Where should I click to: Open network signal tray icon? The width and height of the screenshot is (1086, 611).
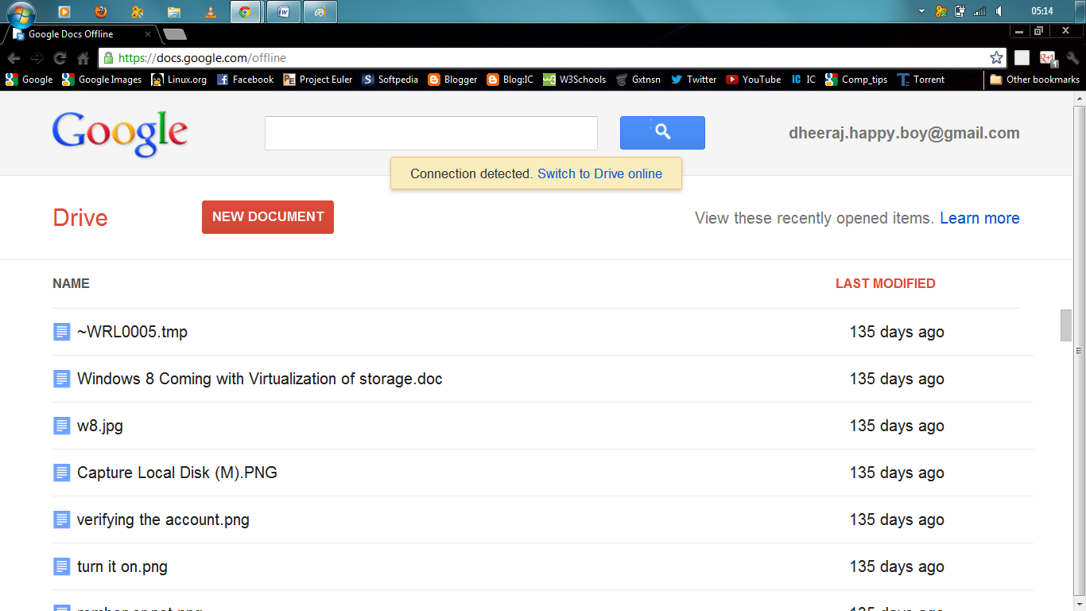979,11
